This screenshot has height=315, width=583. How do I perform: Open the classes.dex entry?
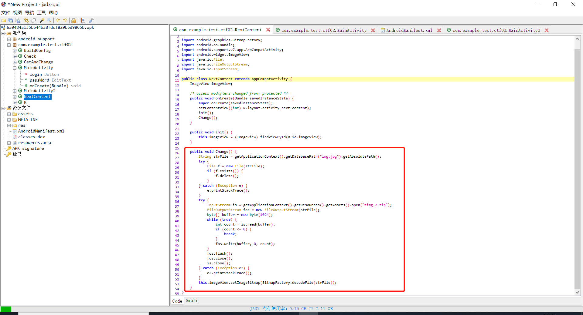(x=32, y=137)
